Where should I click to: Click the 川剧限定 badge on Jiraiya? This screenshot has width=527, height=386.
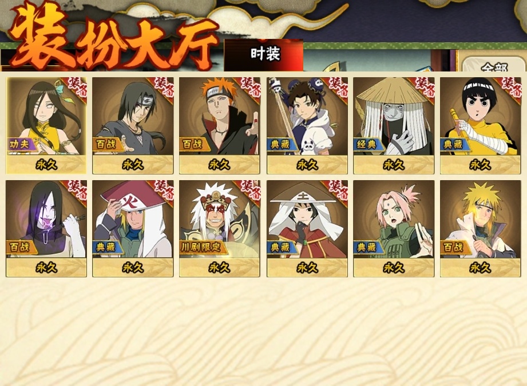coord(201,248)
